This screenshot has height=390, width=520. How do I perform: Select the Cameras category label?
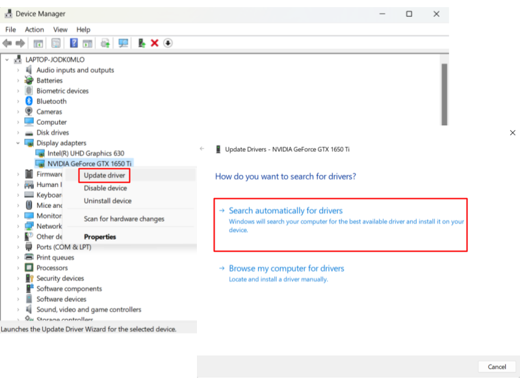(49, 112)
